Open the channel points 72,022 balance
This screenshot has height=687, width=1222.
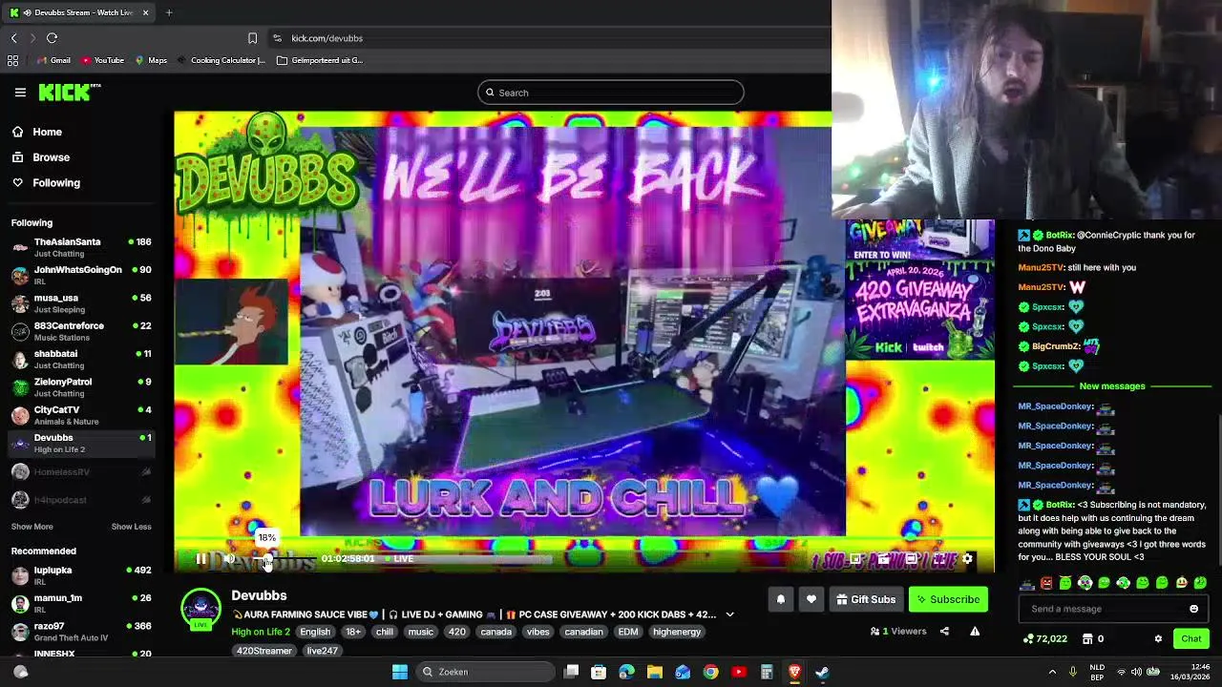(x=1044, y=638)
